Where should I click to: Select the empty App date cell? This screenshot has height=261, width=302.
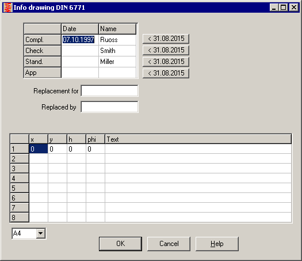pos(80,73)
